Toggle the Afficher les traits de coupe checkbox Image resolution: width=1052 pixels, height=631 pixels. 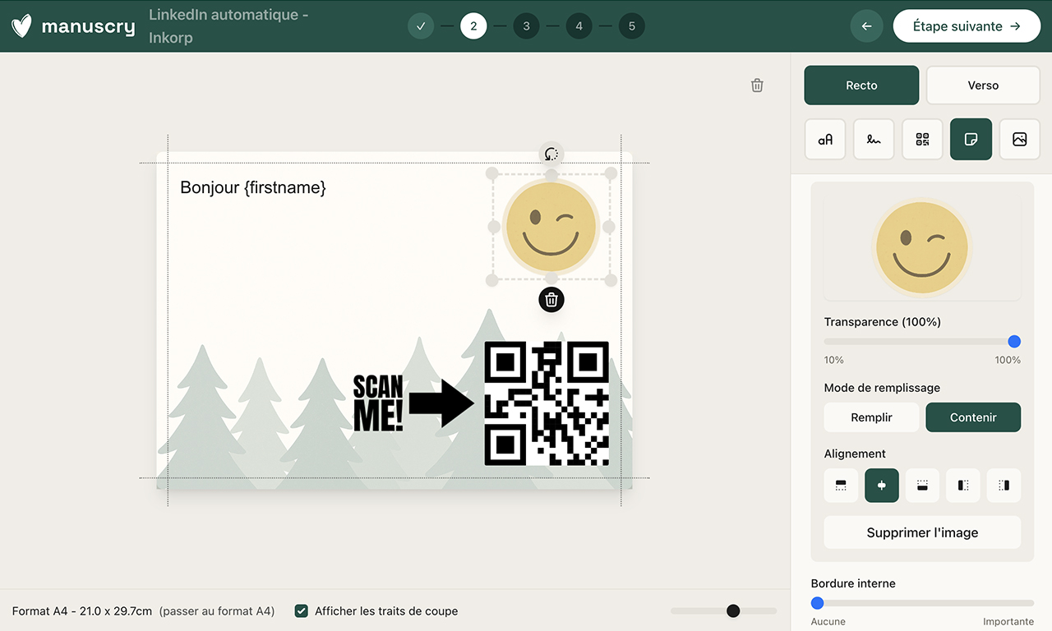302,610
